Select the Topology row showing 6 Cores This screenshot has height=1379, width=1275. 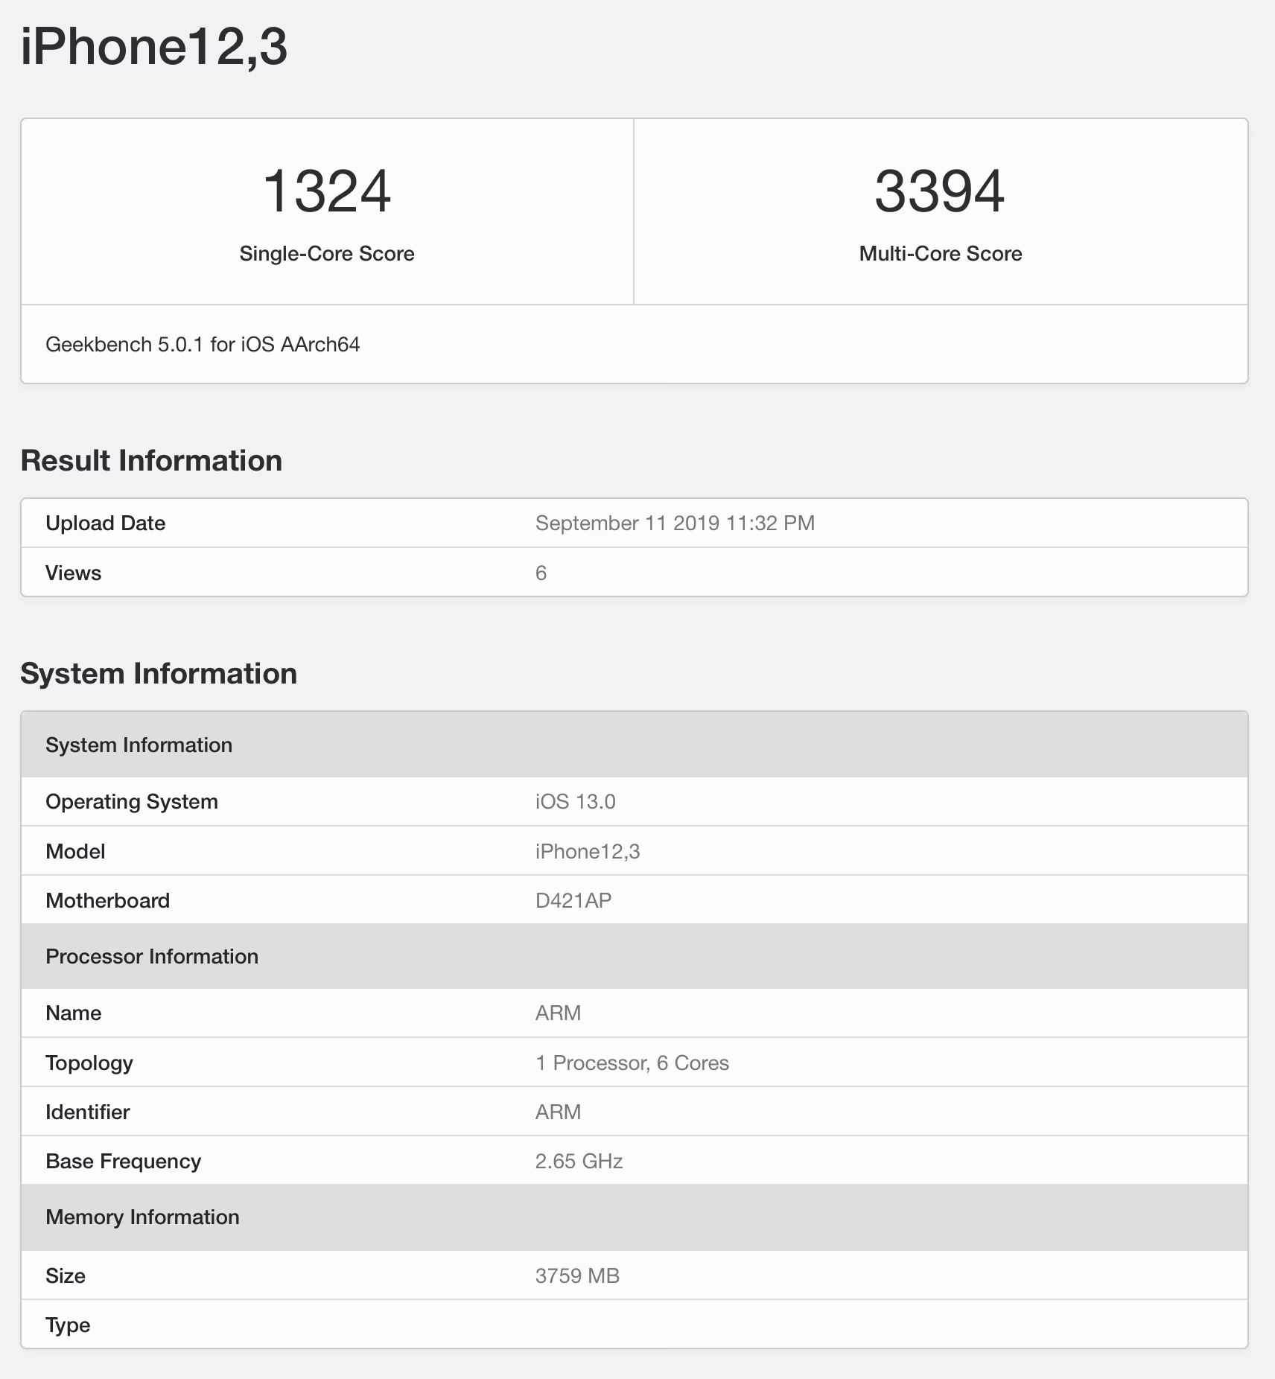point(632,1063)
